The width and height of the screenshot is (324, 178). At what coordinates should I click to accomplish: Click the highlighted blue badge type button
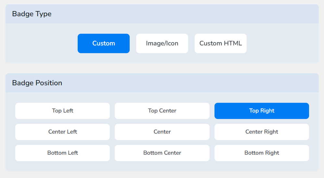tap(103, 43)
